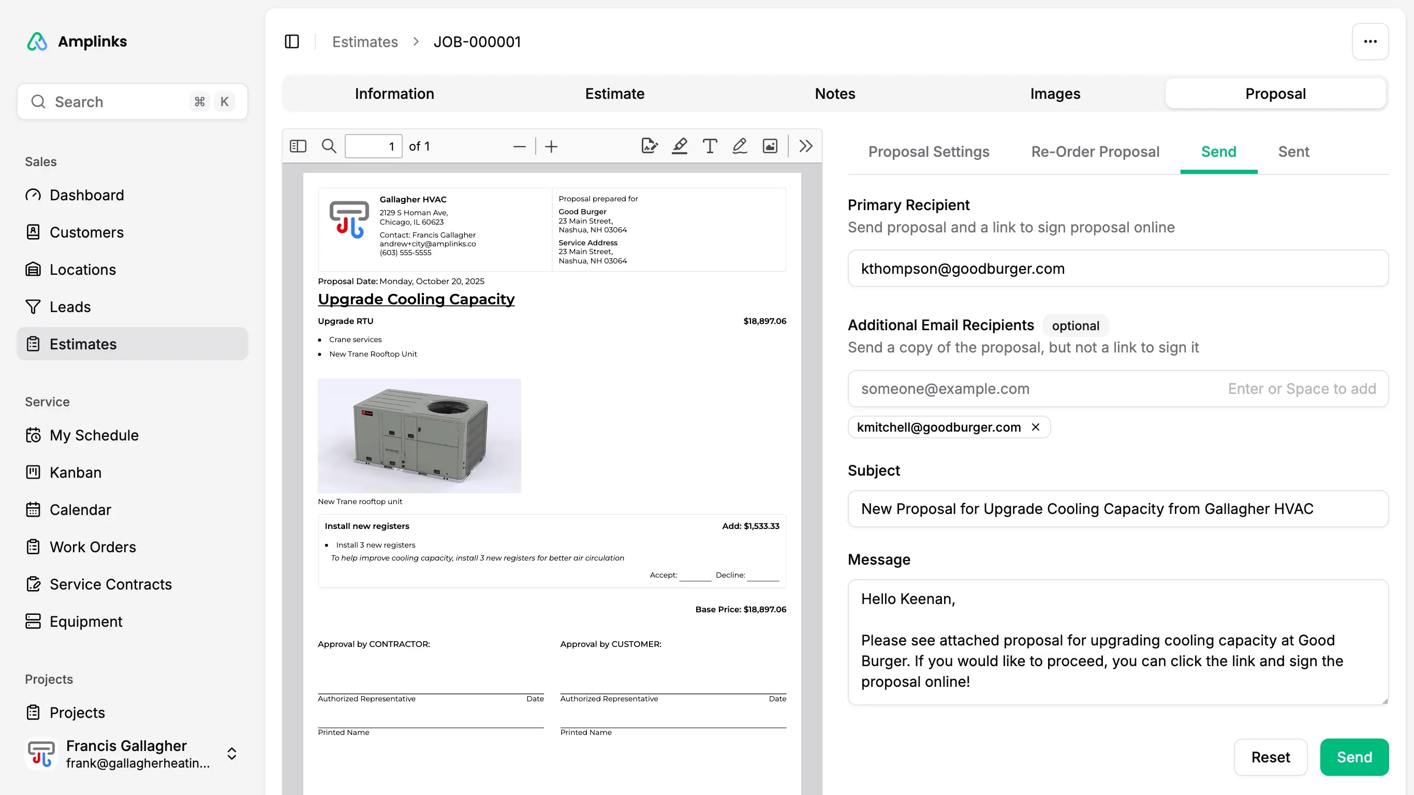Image resolution: width=1414 pixels, height=795 pixels.
Task: Click the Subject input field
Action: (1118, 509)
